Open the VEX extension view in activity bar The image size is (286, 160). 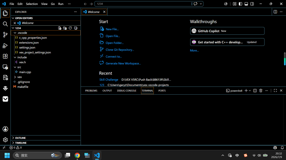(5, 99)
